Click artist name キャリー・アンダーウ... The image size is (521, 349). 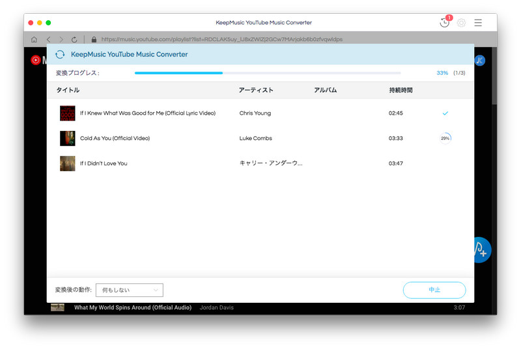click(x=271, y=163)
